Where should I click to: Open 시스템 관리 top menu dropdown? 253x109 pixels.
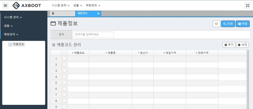click(x=60, y=5)
